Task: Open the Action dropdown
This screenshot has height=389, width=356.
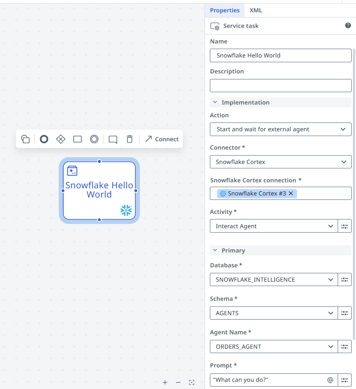Action: pos(280,129)
